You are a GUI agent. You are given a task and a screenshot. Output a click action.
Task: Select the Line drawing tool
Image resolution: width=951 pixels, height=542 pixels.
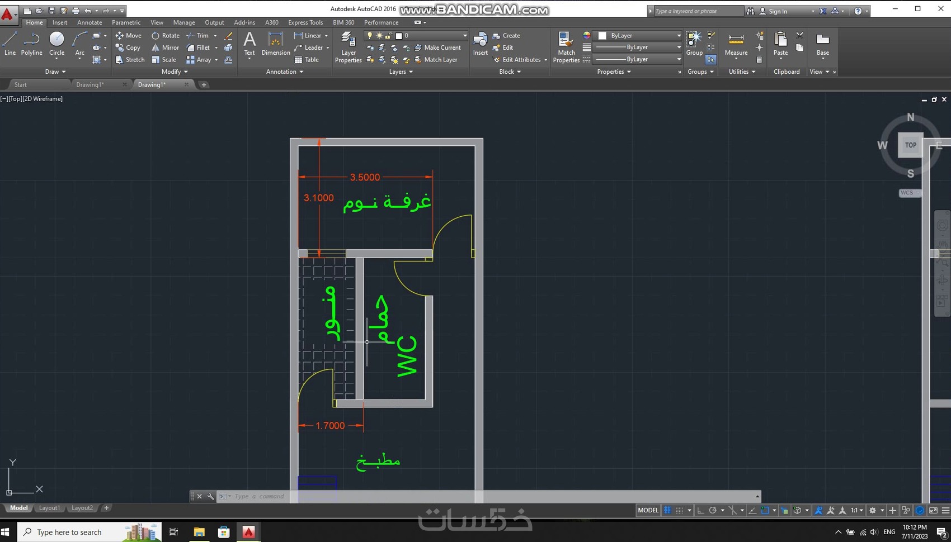(x=10, y=44)
